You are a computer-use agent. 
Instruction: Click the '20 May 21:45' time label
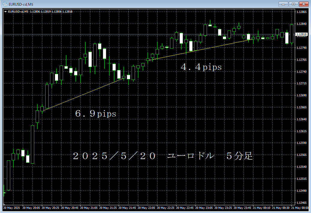(x=127, y=208)
